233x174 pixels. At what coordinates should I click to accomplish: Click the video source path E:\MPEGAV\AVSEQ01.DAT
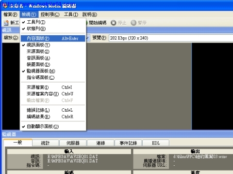[x=72, y=157]
